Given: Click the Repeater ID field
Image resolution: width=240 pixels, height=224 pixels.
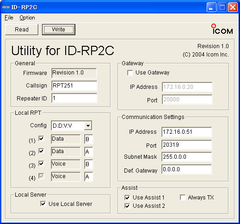Looking at the screenshot, I should [74, 98].
